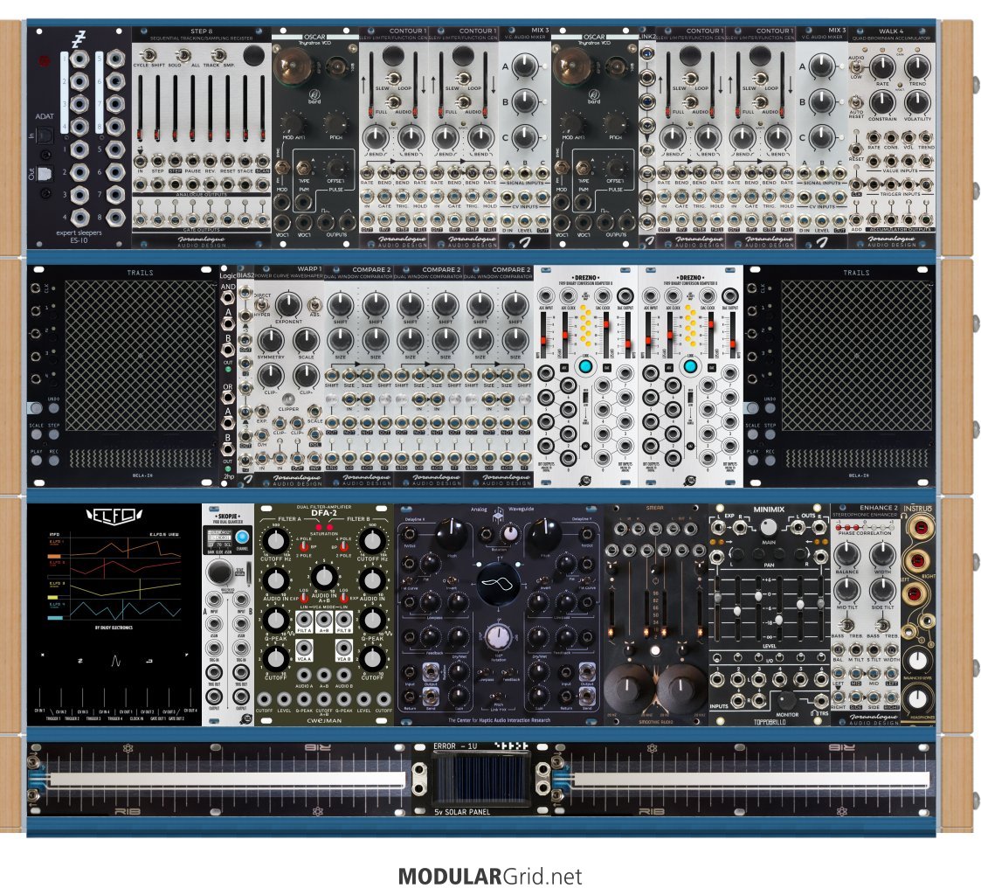Image resolution: width=981 pixels, height=895 pixels.
Task: Click the ES-10 ADAT In optical port
Action: pos(45,134)
